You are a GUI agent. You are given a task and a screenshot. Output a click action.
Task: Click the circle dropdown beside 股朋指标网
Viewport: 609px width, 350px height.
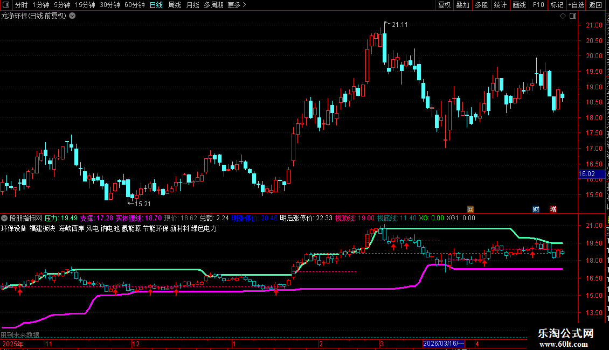click(x=4, y=218)
